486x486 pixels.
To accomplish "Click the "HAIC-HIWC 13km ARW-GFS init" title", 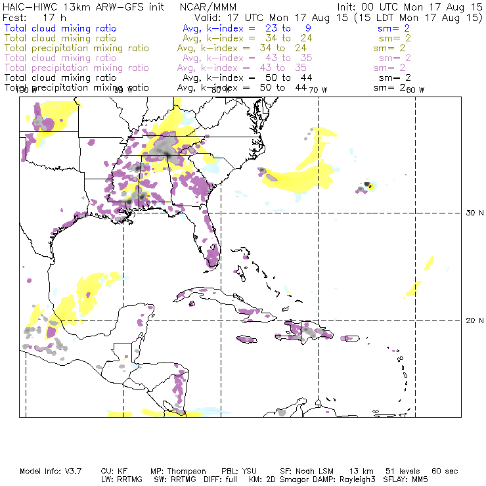I will tap(83, 7).
